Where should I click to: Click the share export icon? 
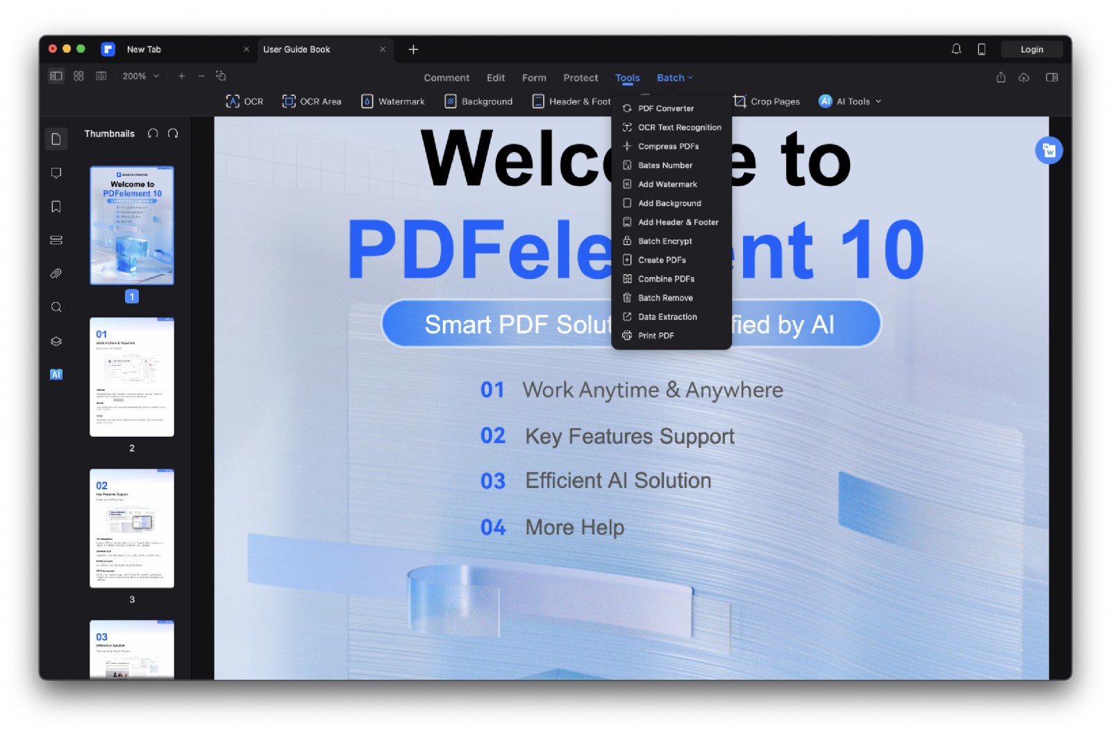tap(1001, 77)
